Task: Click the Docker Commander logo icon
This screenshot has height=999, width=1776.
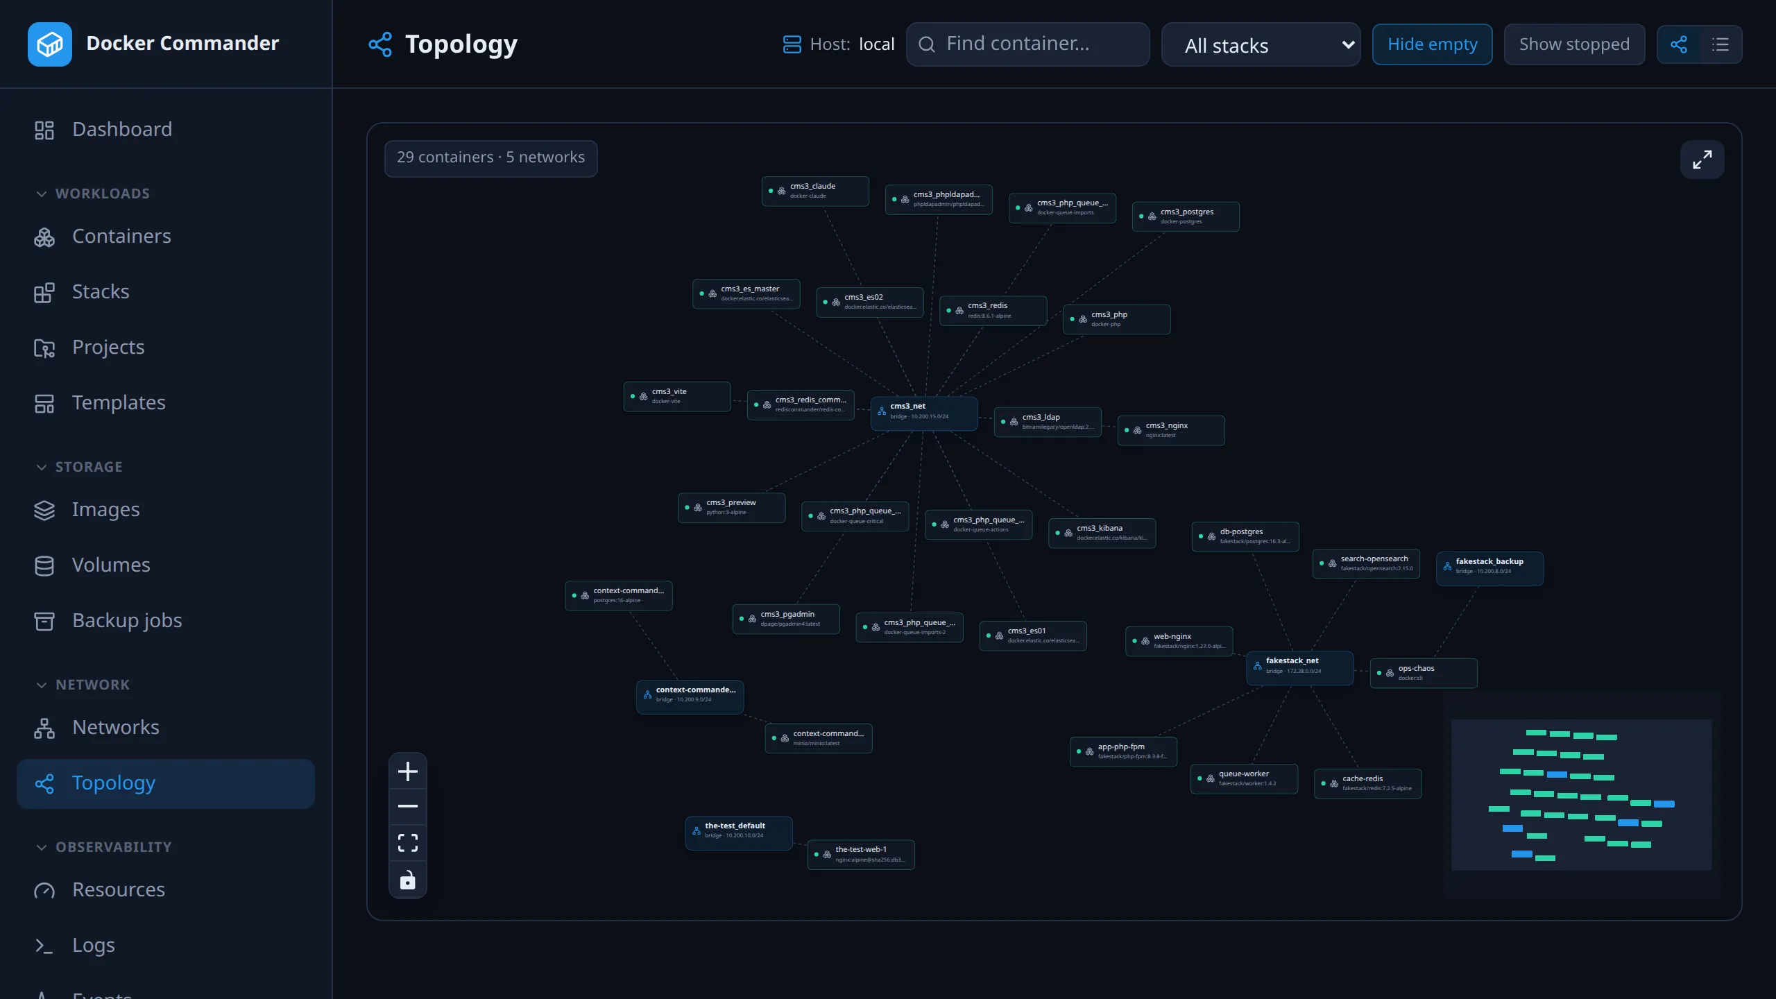Action: (x=50, y=44)
